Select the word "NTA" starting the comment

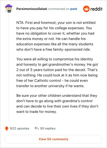20,23
